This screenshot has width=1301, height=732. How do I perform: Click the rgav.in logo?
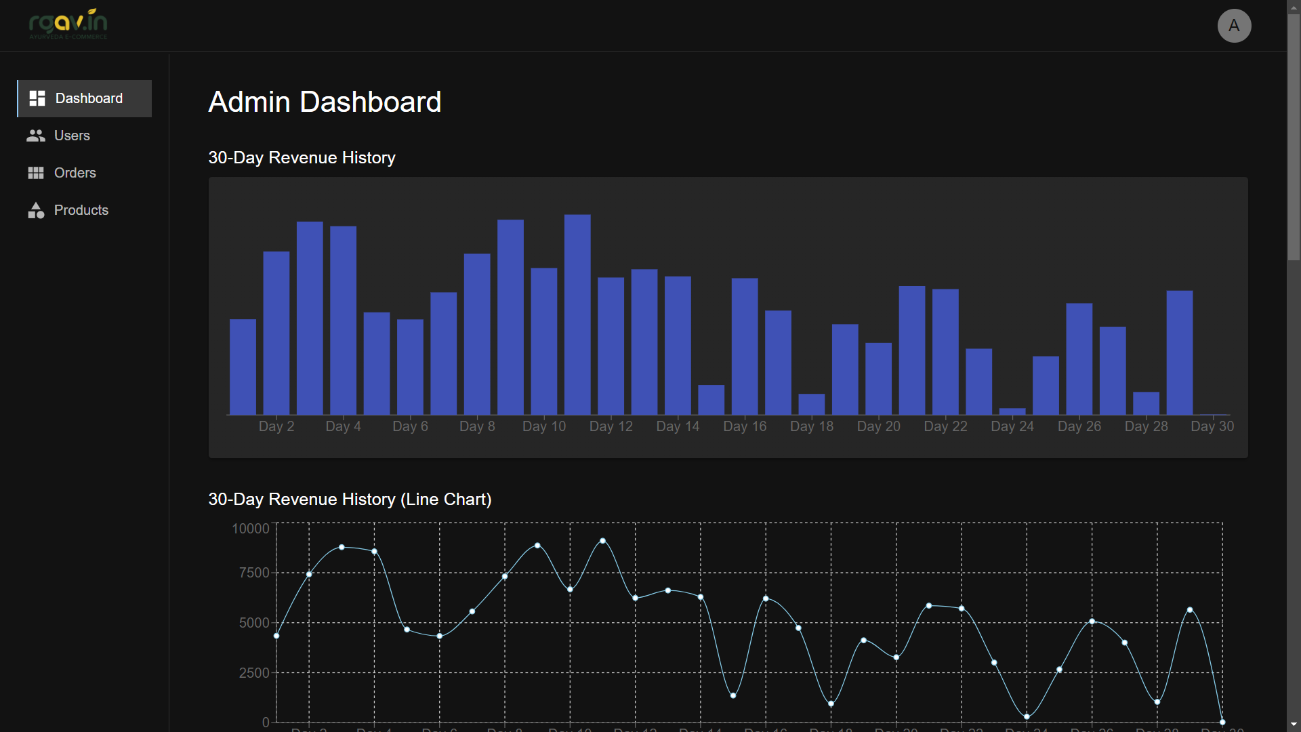68,24
